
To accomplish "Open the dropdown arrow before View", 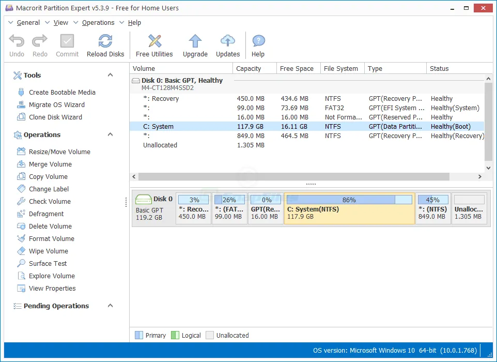I will [47, 23].
